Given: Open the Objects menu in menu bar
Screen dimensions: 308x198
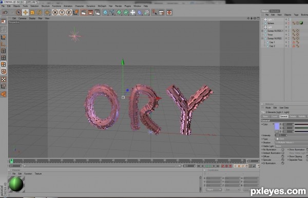Looking at the screenshot, I should [x=16, y=6].
